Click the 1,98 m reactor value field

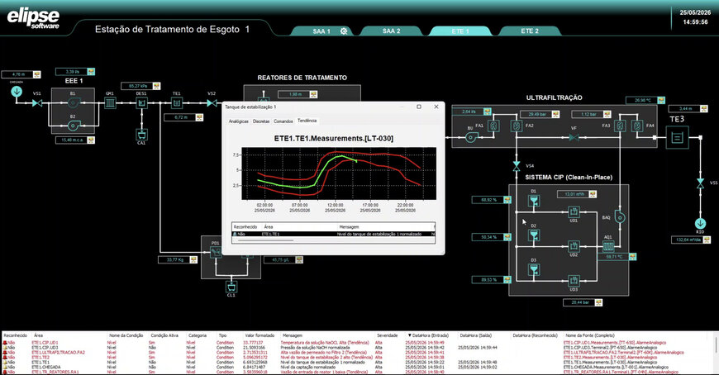(x=293, y=94)
